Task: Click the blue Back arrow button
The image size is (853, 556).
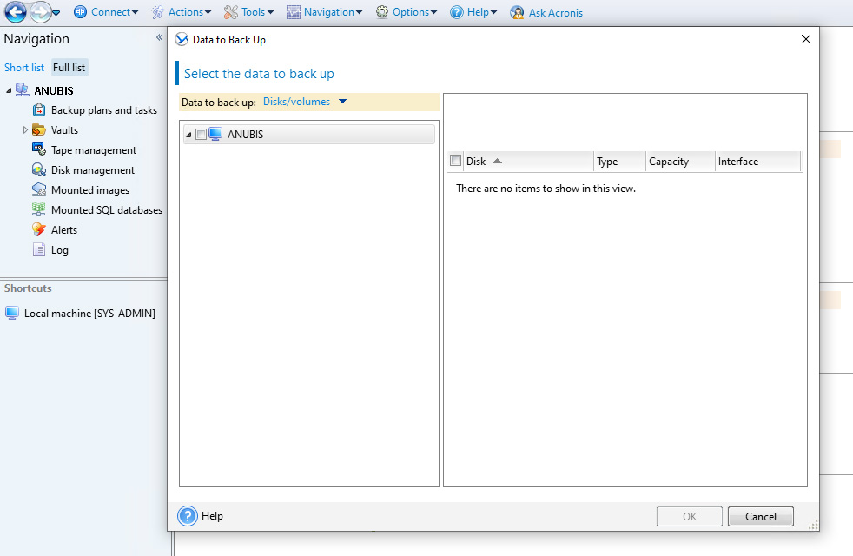Action: pyautogui.click(x=16, y=11)
